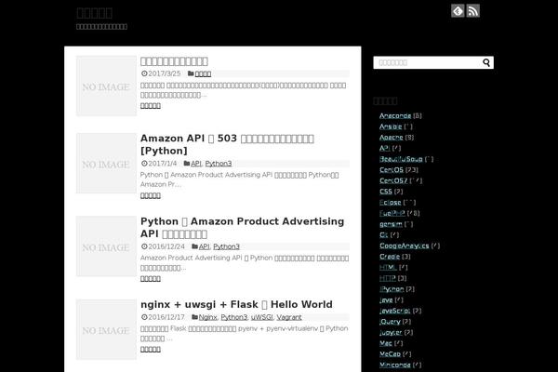Open the Java category in sidebar
The image size is (558, 372).
pos(386,299)
